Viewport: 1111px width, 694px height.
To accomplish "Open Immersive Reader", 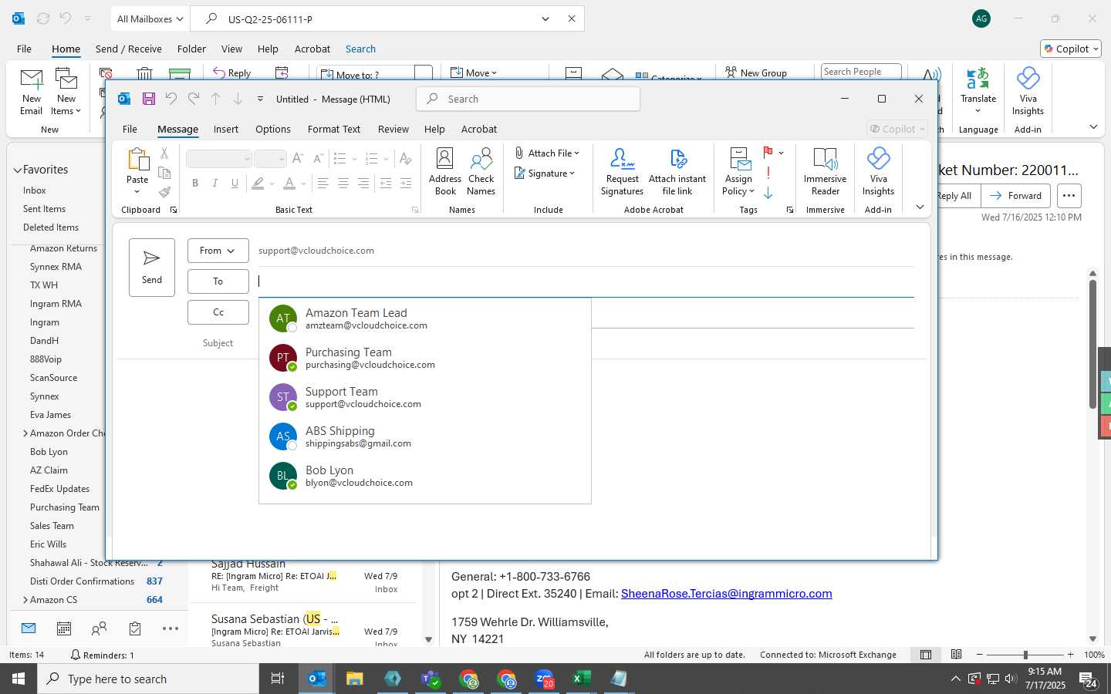I will (825, 172).
